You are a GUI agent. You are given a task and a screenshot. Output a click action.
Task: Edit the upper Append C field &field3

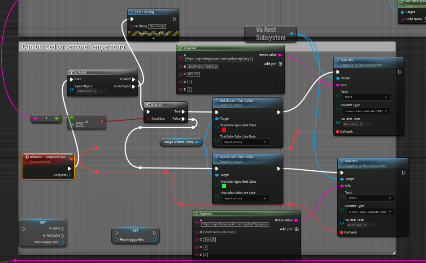pos(193,74)
